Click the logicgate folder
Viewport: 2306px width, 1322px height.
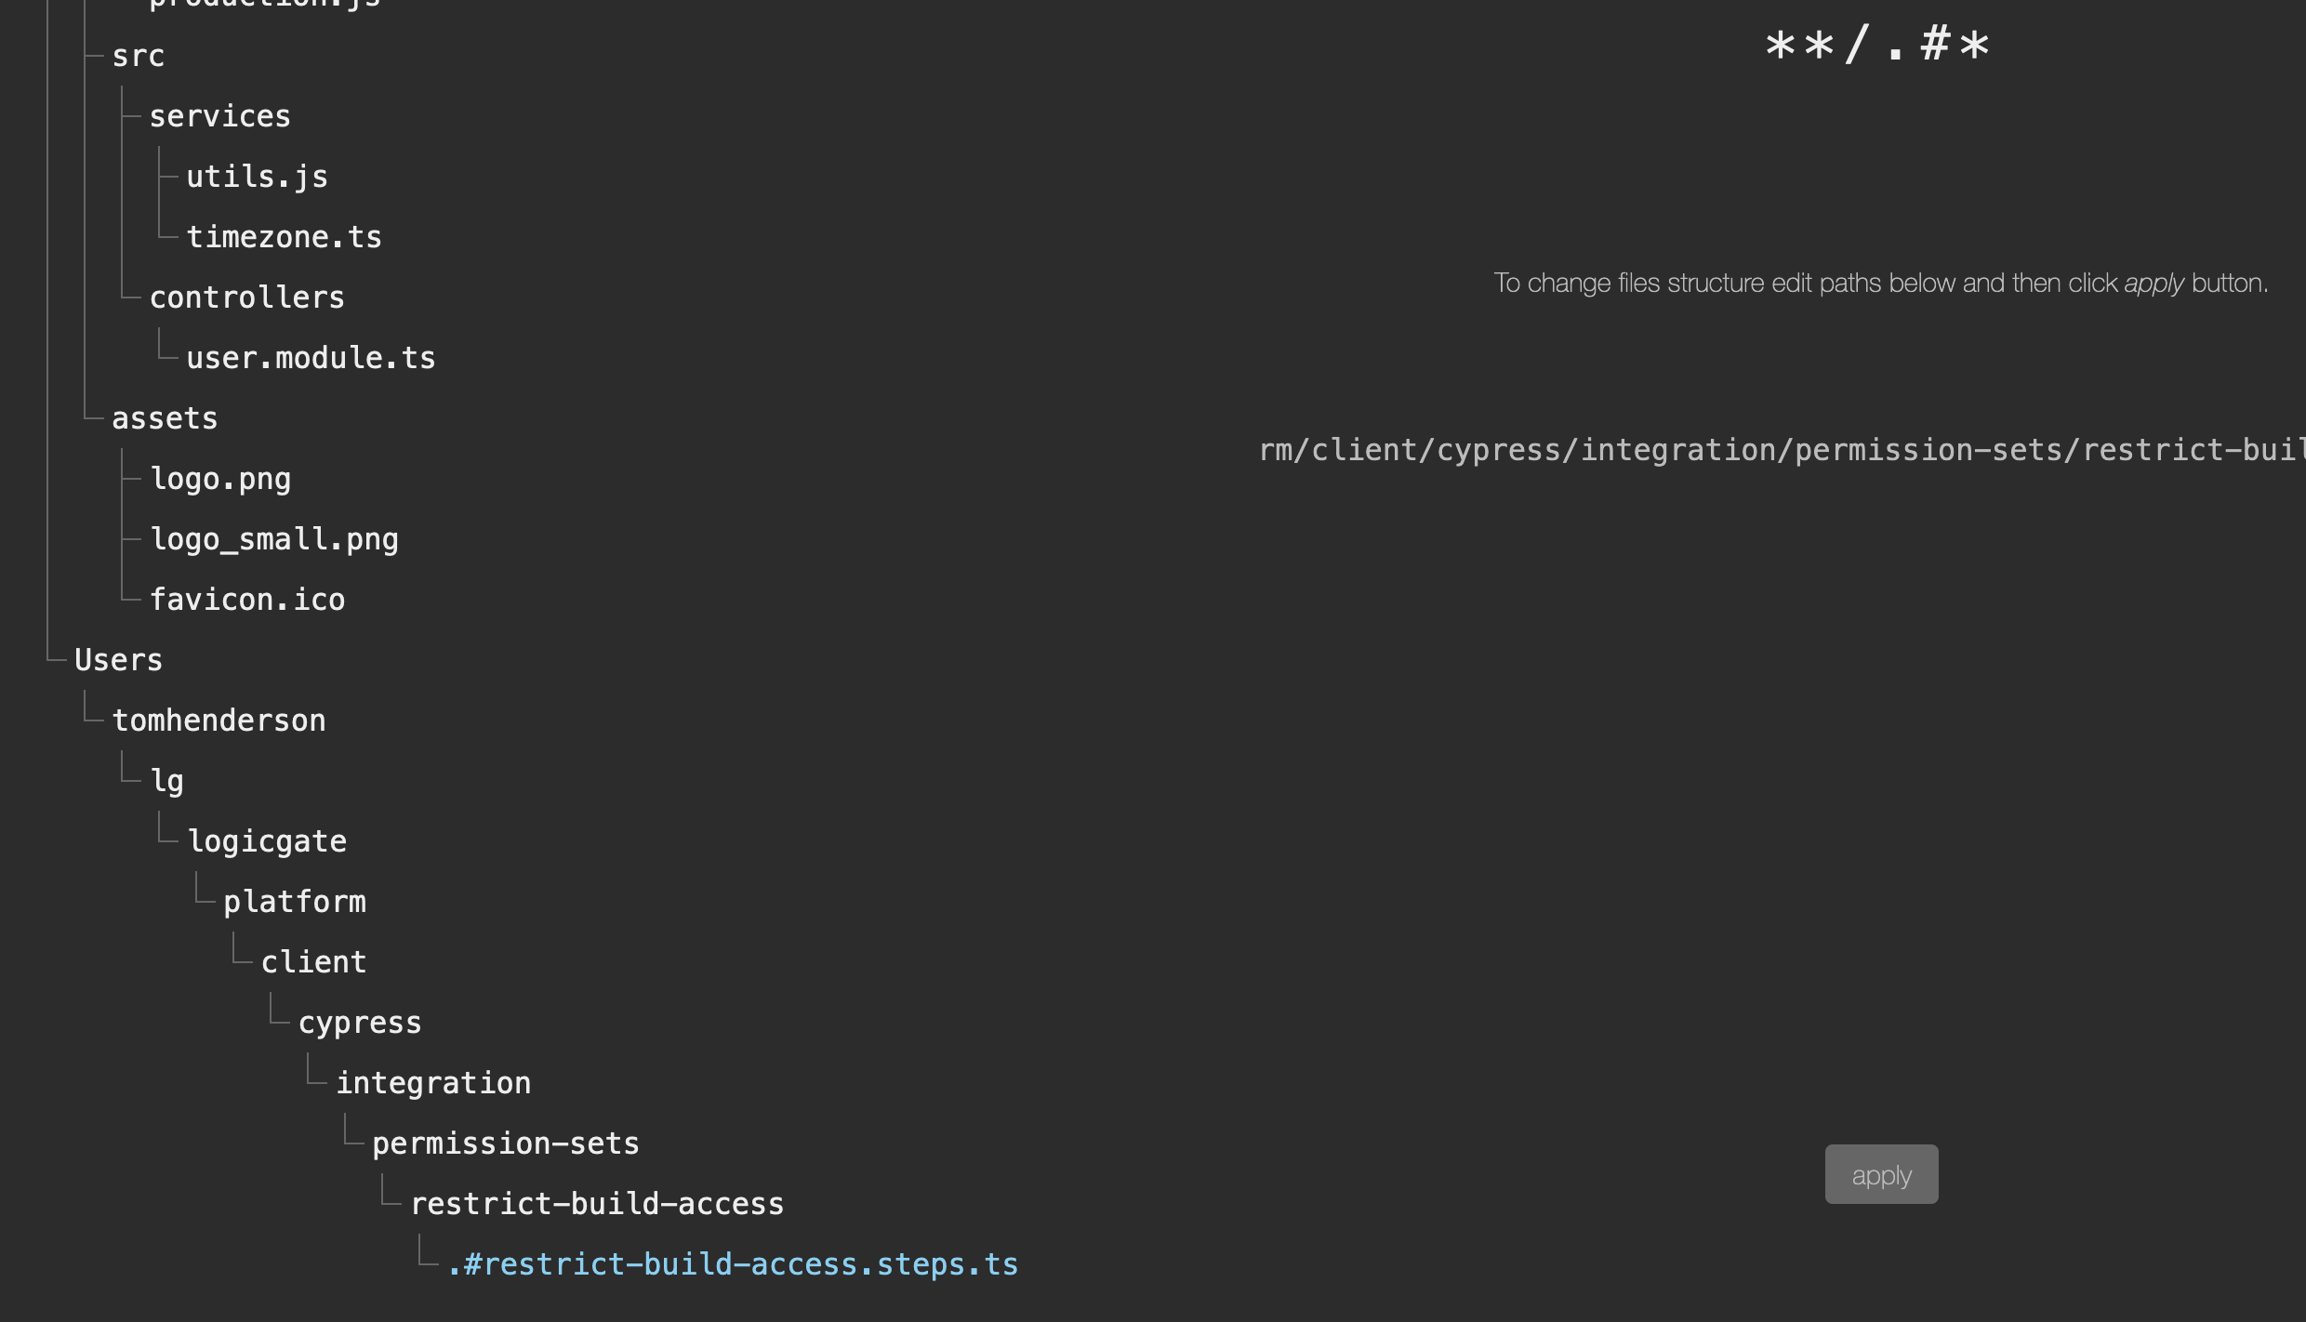[x=268, y=839]
